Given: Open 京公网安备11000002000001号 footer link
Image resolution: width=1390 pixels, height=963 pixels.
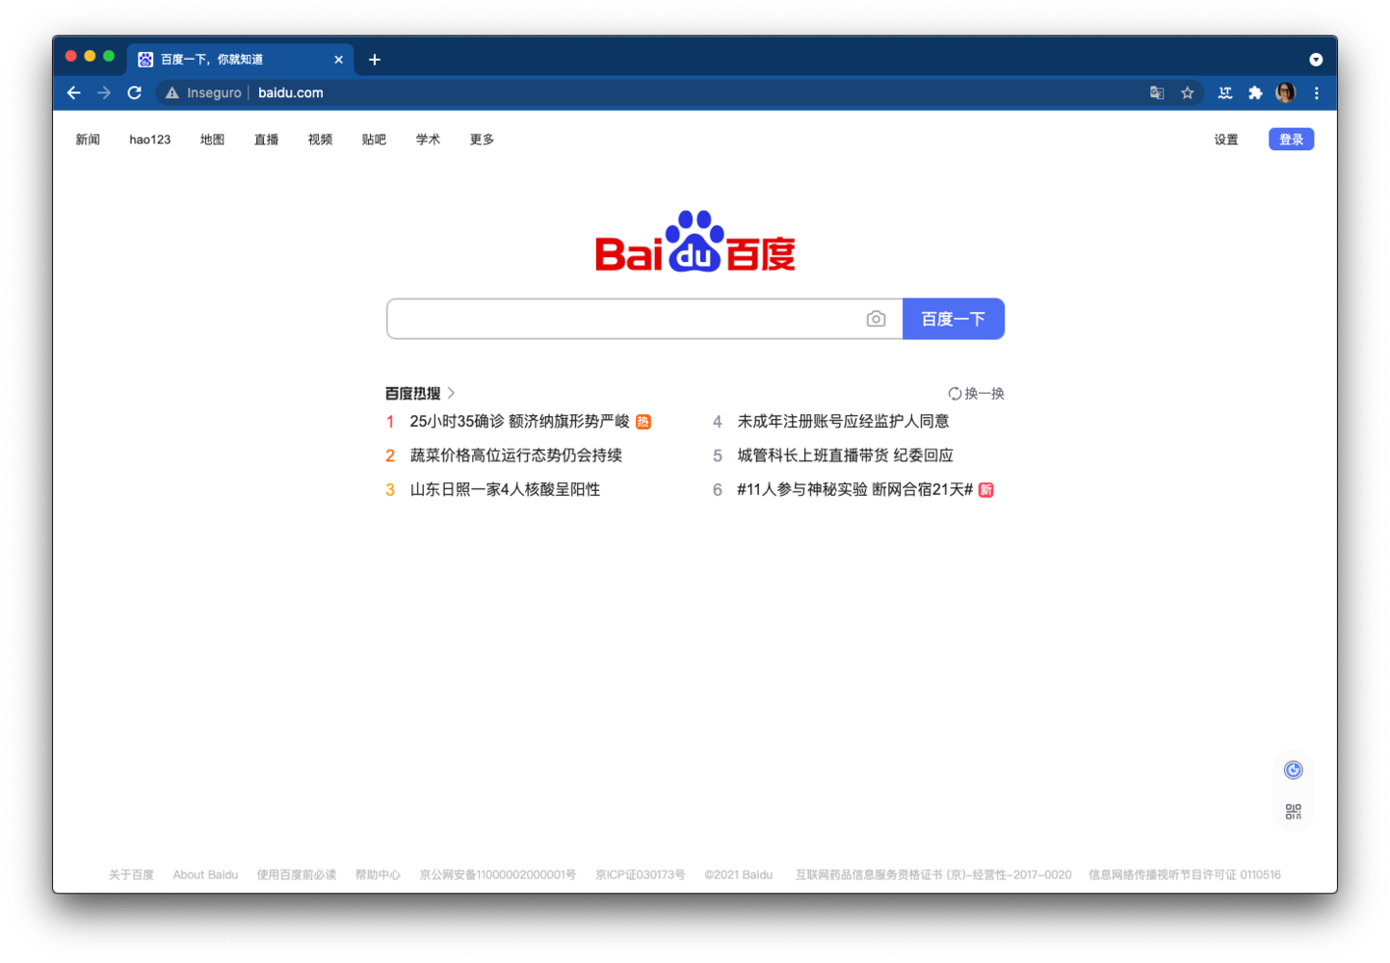Looking at the screenshot, I should tap(497, 874).
